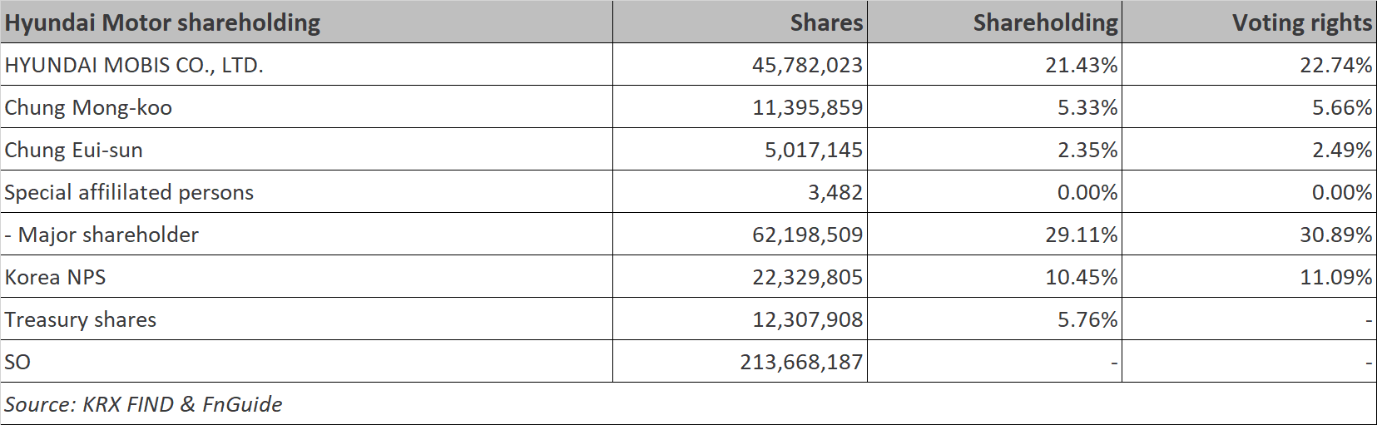
Task: Select the "Shares" column header
Action: (825, 22)
